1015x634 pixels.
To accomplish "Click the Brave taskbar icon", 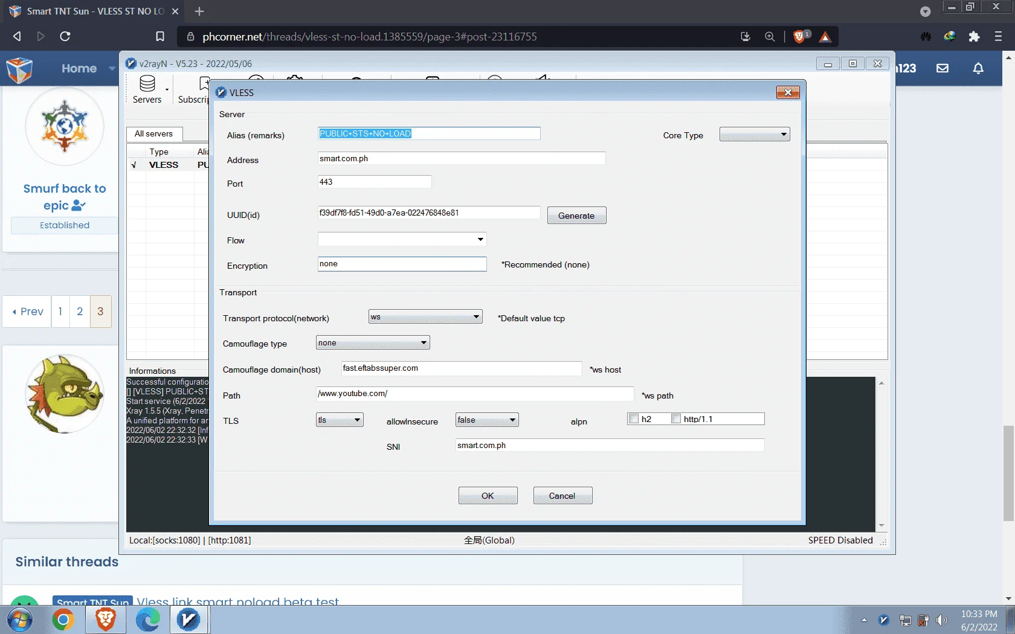I will [x=106, y=620].
